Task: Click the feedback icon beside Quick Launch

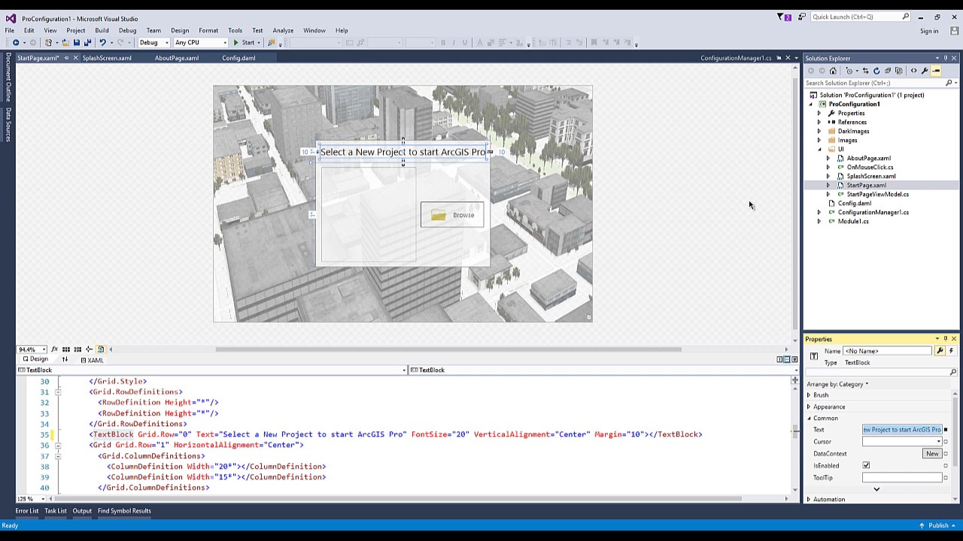Action: click(x=802, y=17)
